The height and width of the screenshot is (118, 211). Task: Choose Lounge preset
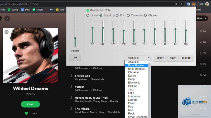pyautogui.click(x=136, y=100)
